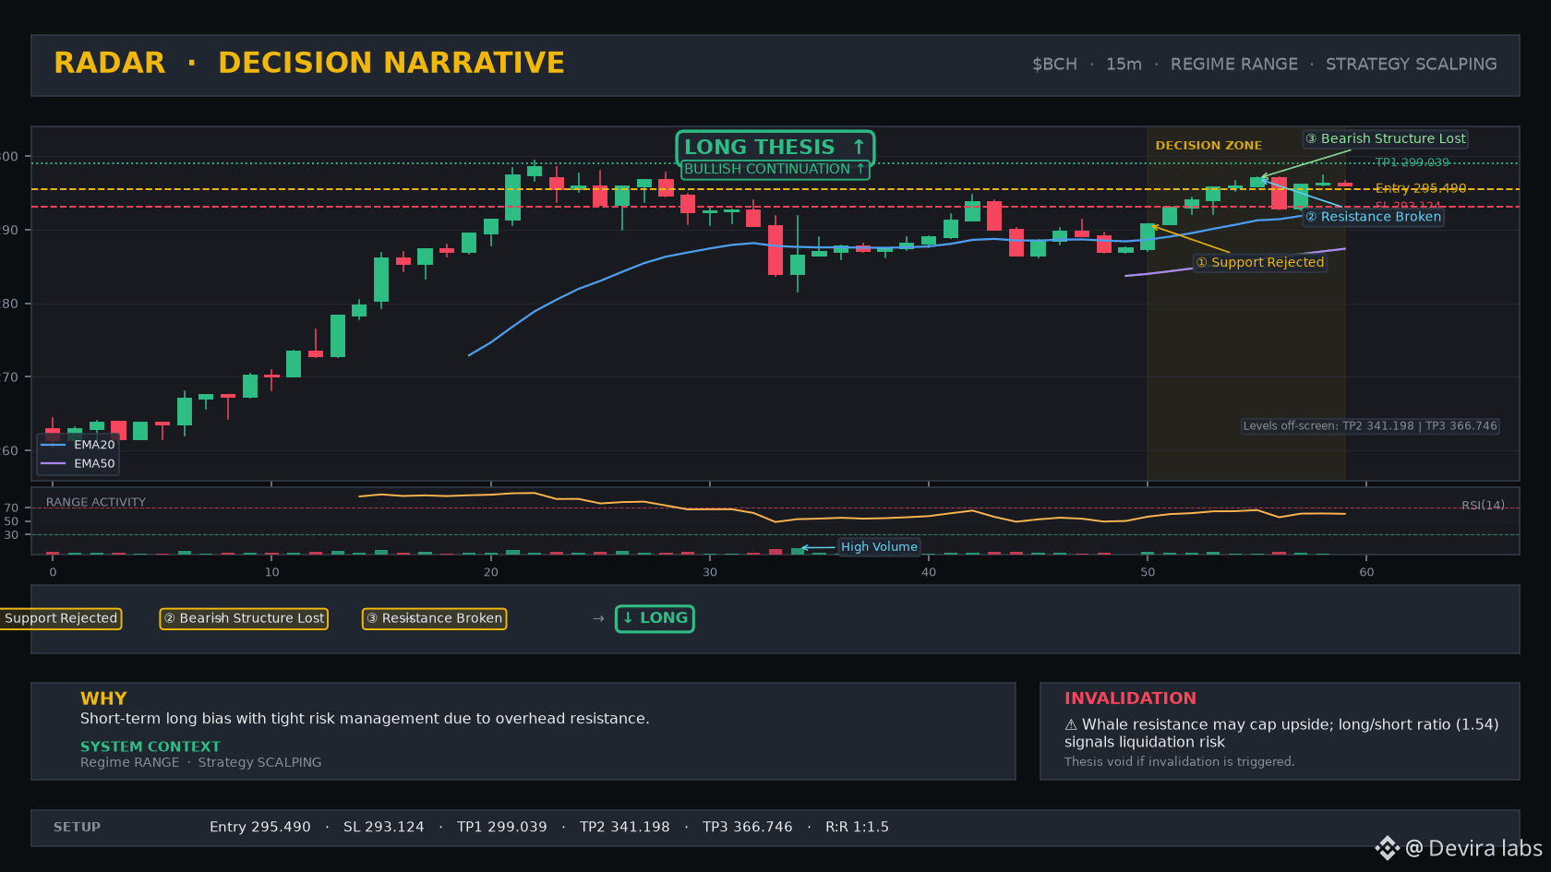Click the Bearish Structure Lost annotation on the chart
Screen dimensions: 1551x872
click(1385, 138)
